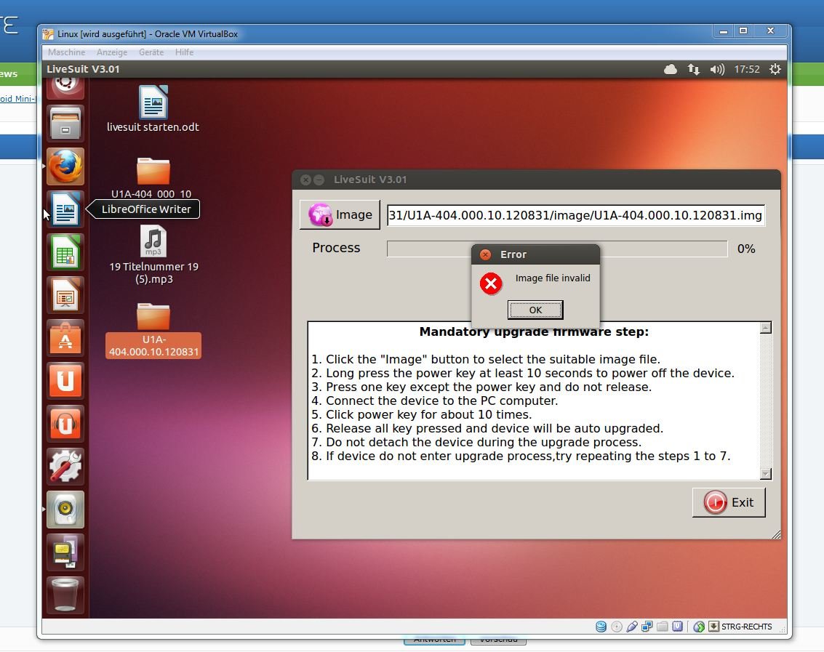
Task: Open the session gear menu in panel
Action: (775, 69)
